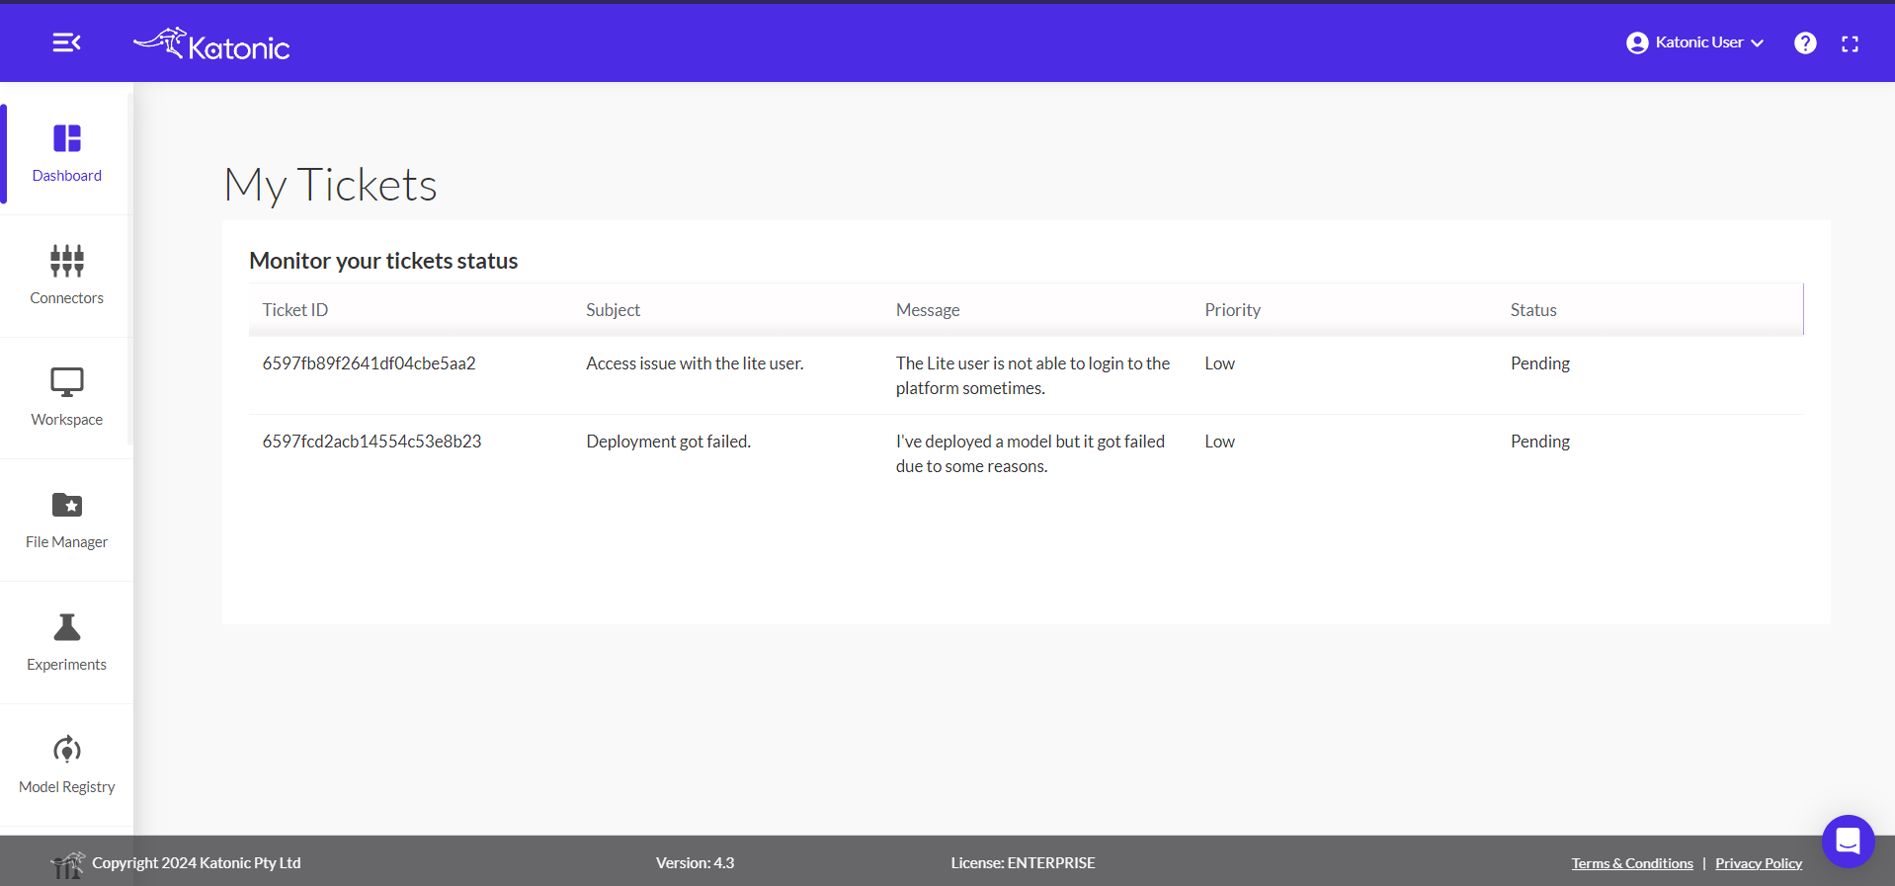Click subject 'Access issue with the lite user.'

tap(695, 363)
